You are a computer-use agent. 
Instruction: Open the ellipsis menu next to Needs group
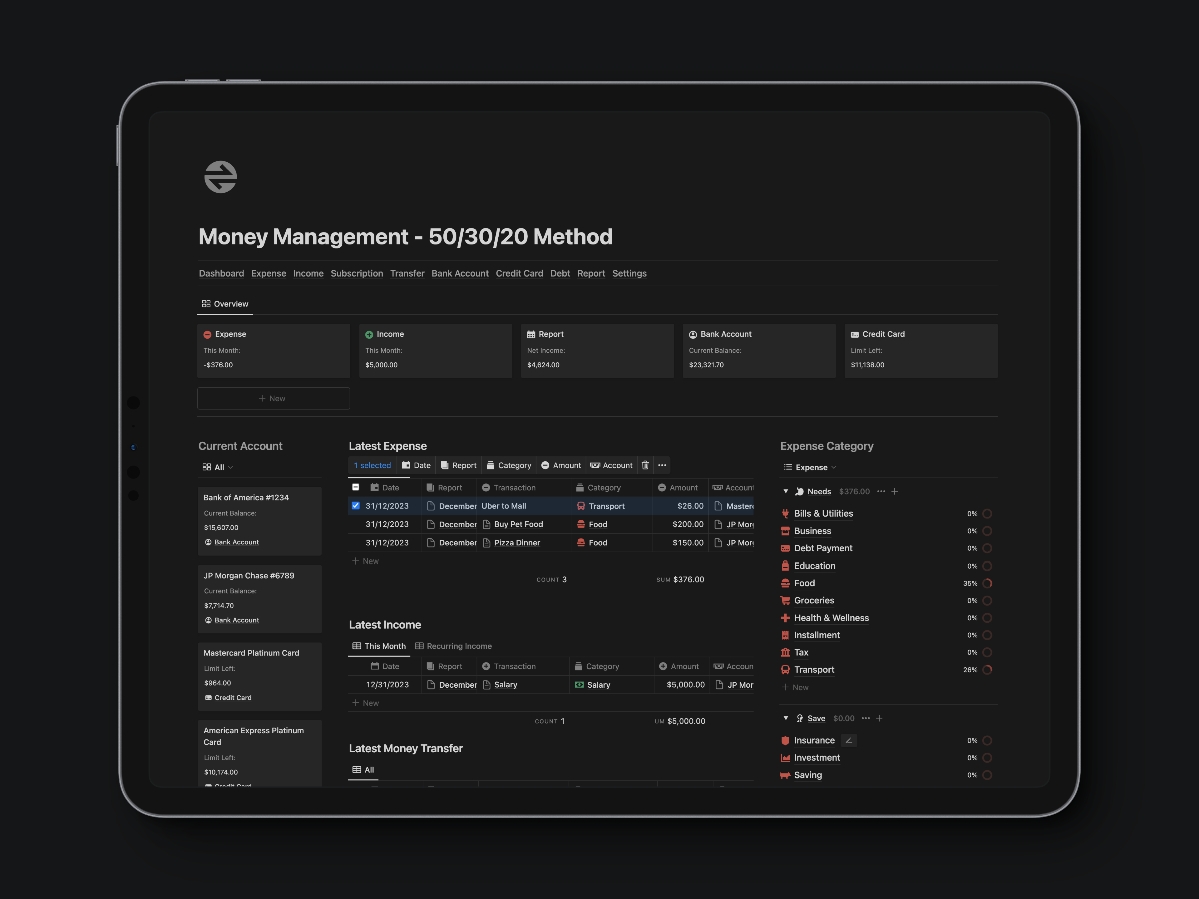coord(881,492)
